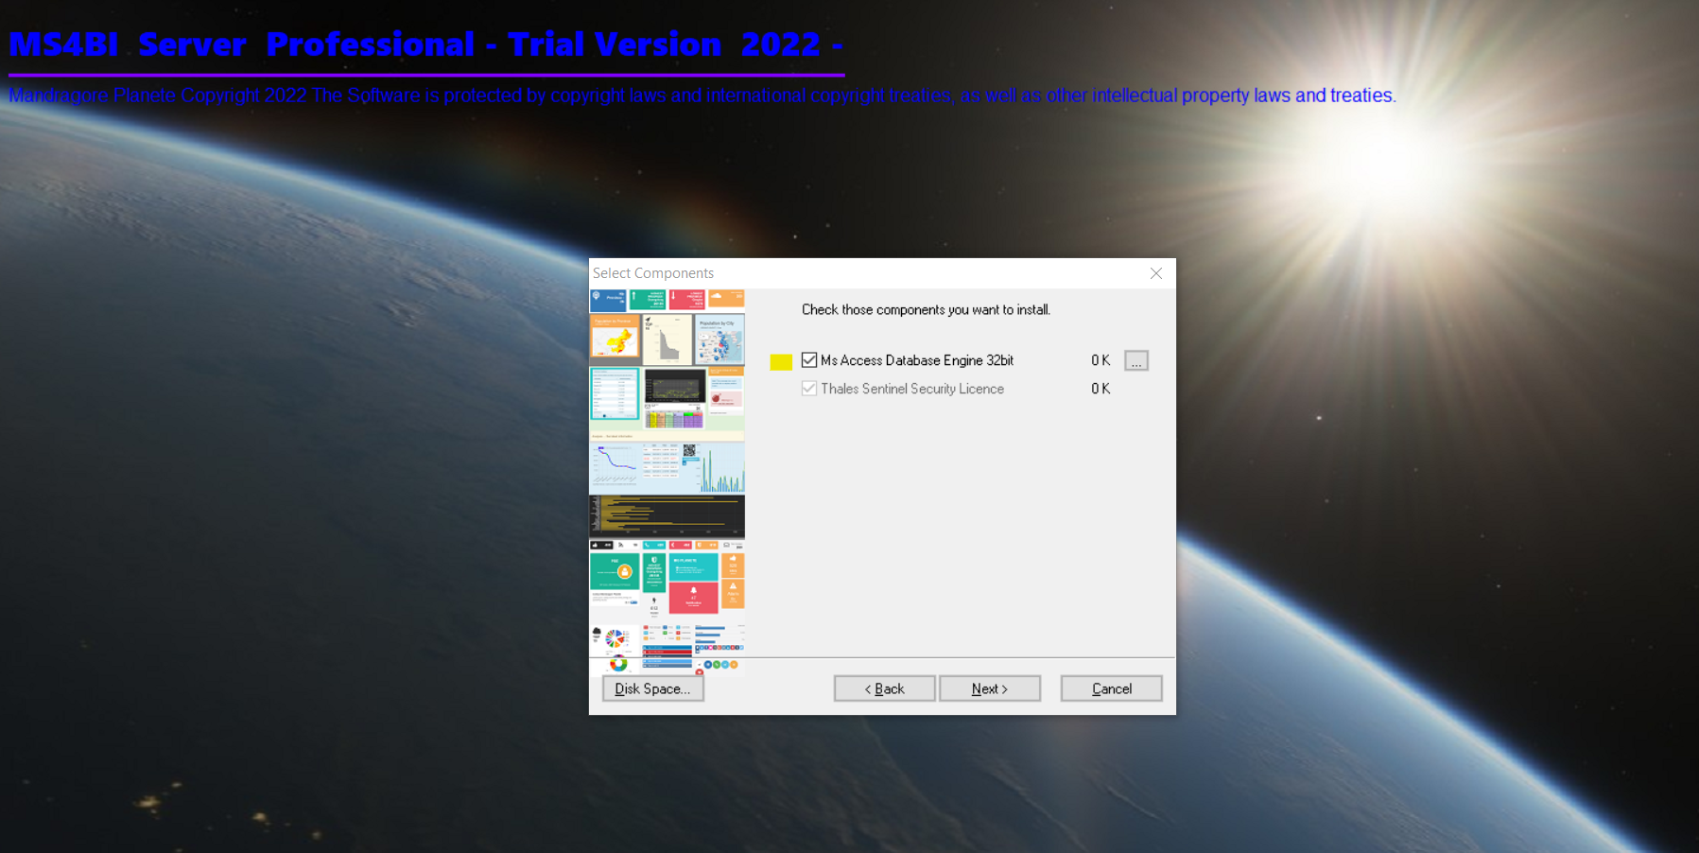Click the 0 K size of Thales Sentinel

[x=1101, y=389]
